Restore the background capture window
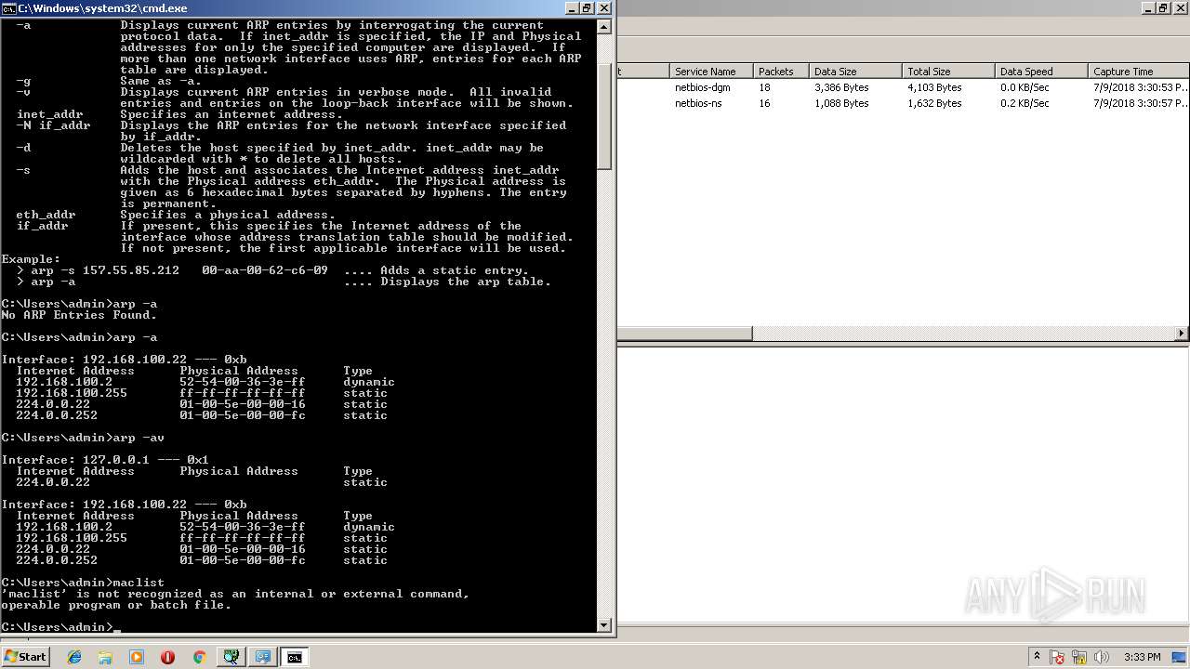 point(1162,8)
